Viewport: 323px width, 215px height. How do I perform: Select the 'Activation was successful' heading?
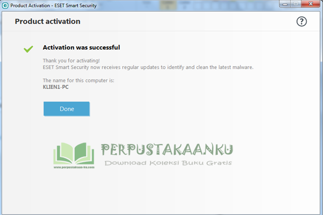tap(81, 47)
